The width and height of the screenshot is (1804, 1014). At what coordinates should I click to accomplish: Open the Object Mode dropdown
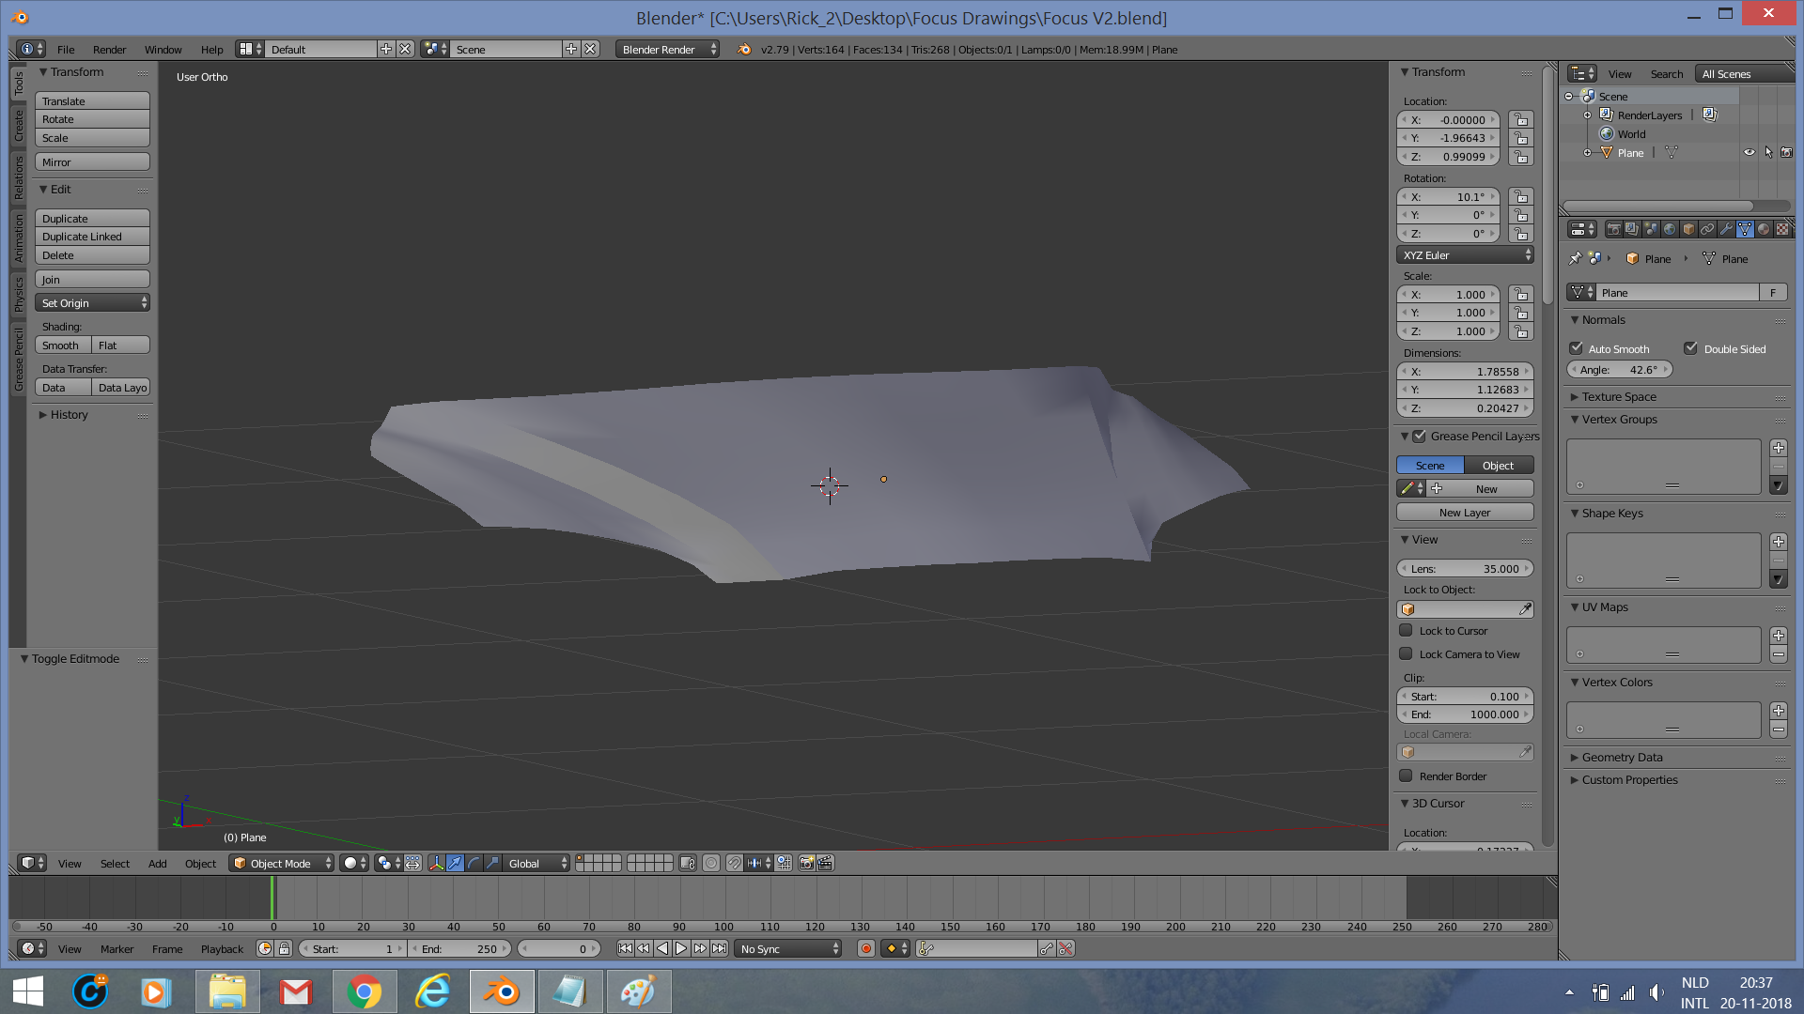(x=282, y=863)
